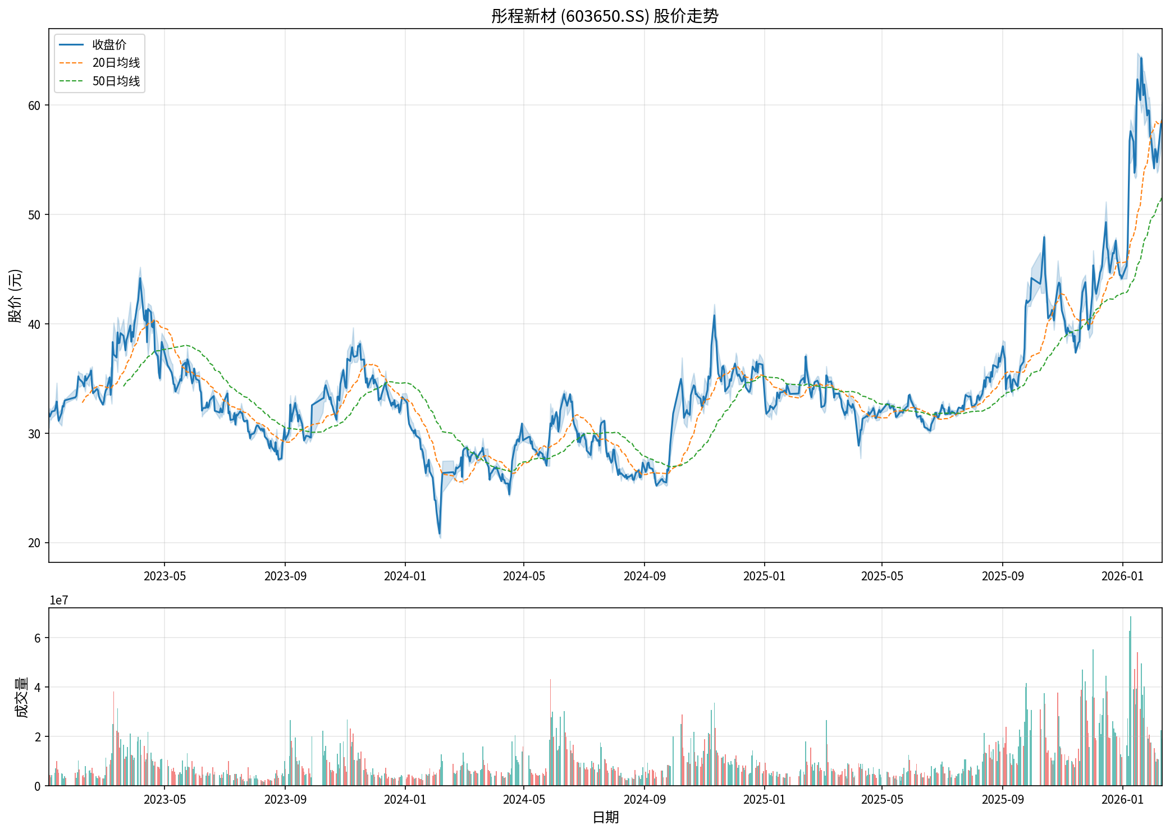Viewport: 1170px width, 834px height.
Task: Click the price peak above 60 in early 2026
Action: 1141,58
